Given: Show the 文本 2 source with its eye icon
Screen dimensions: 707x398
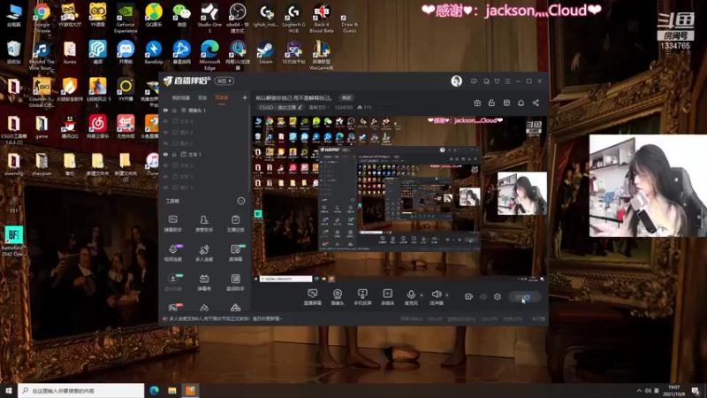Looking at the screenshot, I should 165,165.
